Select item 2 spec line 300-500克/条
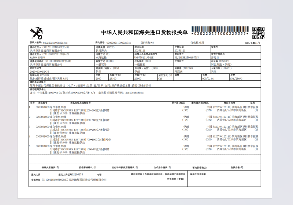The image size is (293, 205). [x=79, y=120]
